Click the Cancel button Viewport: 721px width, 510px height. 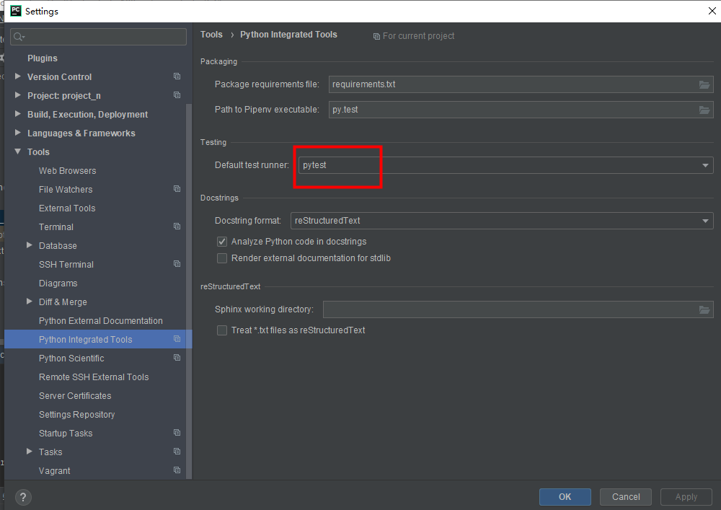(626, 497)
